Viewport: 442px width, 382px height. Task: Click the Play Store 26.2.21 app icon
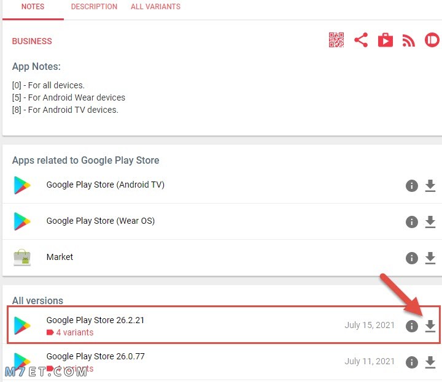click(22, 326)
